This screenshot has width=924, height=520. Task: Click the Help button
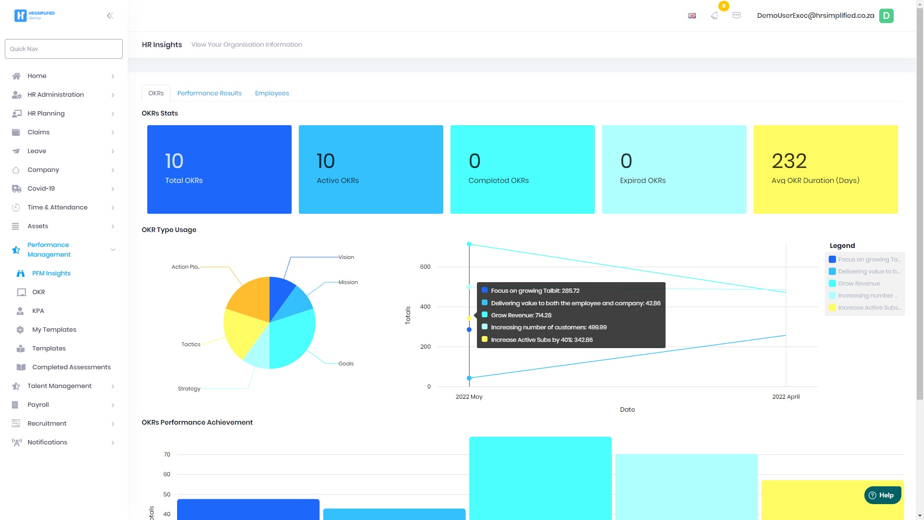click(x=883, y=495)
